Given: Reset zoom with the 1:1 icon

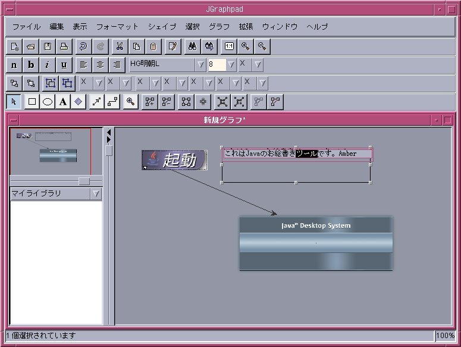Looking at the screenshot, I should coord(229,46).
